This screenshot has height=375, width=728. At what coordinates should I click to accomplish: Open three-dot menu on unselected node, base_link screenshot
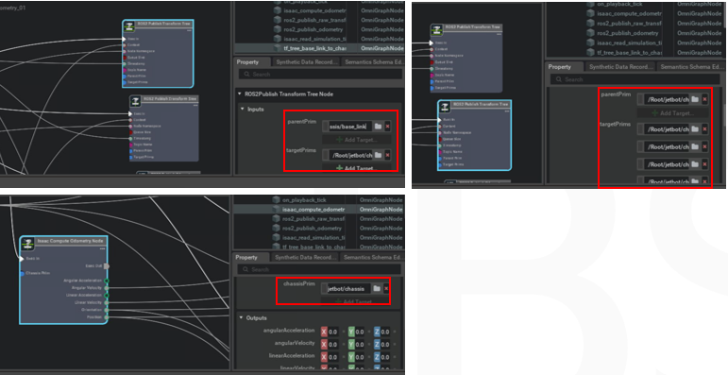(x=195, y=106)
